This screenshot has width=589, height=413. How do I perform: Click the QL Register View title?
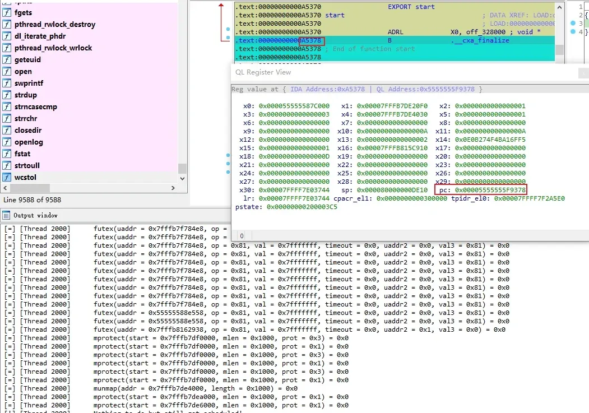(x=263, y=72)
